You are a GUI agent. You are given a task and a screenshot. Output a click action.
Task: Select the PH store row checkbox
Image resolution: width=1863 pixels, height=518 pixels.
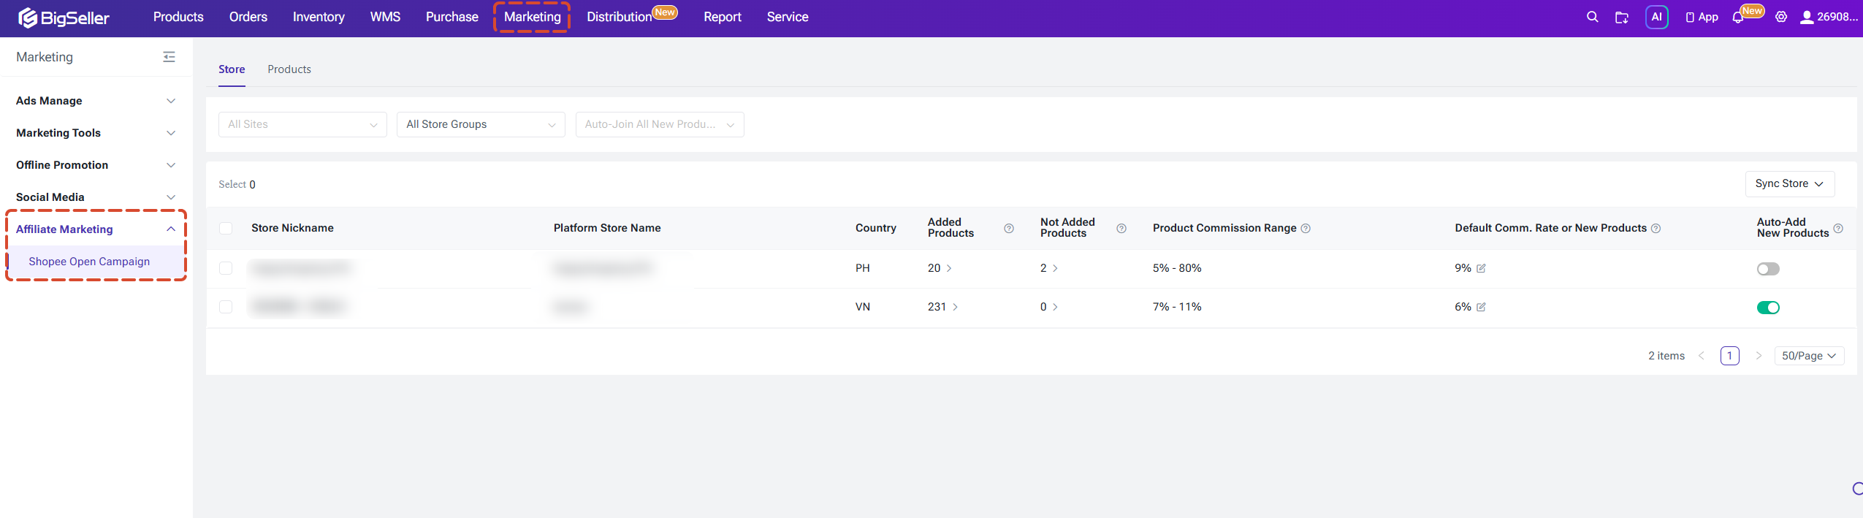click(x=226, y=269)
